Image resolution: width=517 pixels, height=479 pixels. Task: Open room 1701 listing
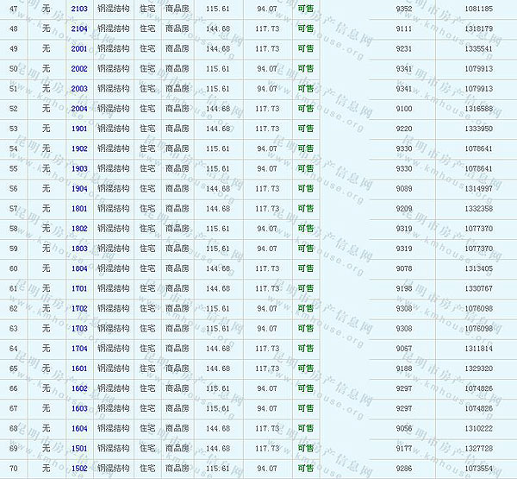click(x=79, y=288)
